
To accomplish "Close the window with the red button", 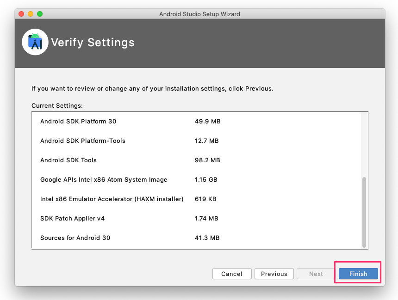I will [21, 14].
